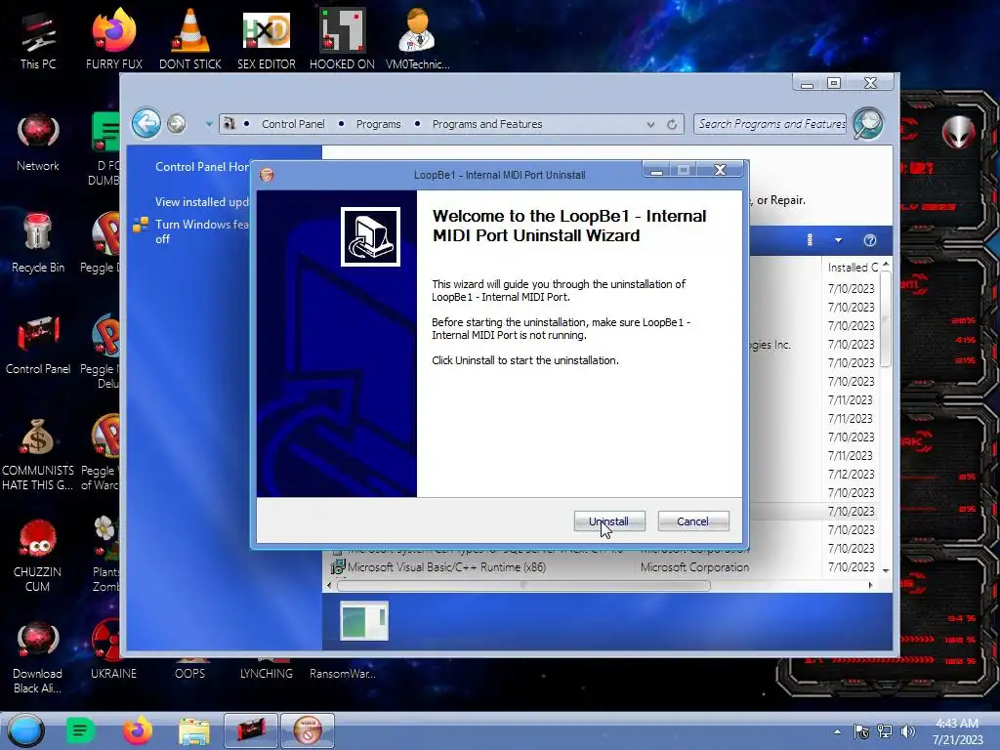Viewport: 1000px width, 750px height.
Task: Click the program thumbnail in details pane
Action: [x=364, y=620]
